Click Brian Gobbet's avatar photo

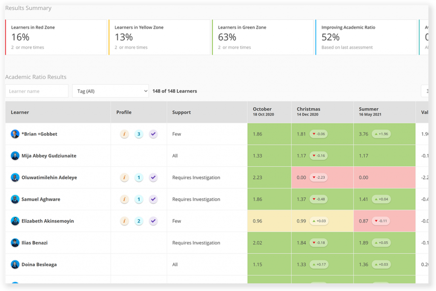point(15,134)
